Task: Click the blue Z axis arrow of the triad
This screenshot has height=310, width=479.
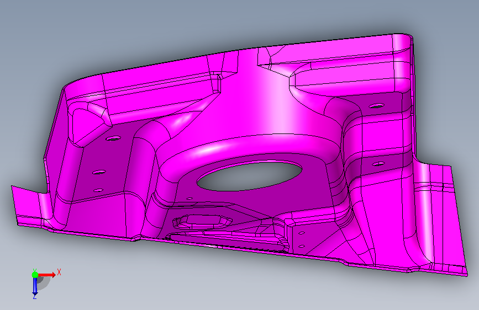Action: pos(35,286)
